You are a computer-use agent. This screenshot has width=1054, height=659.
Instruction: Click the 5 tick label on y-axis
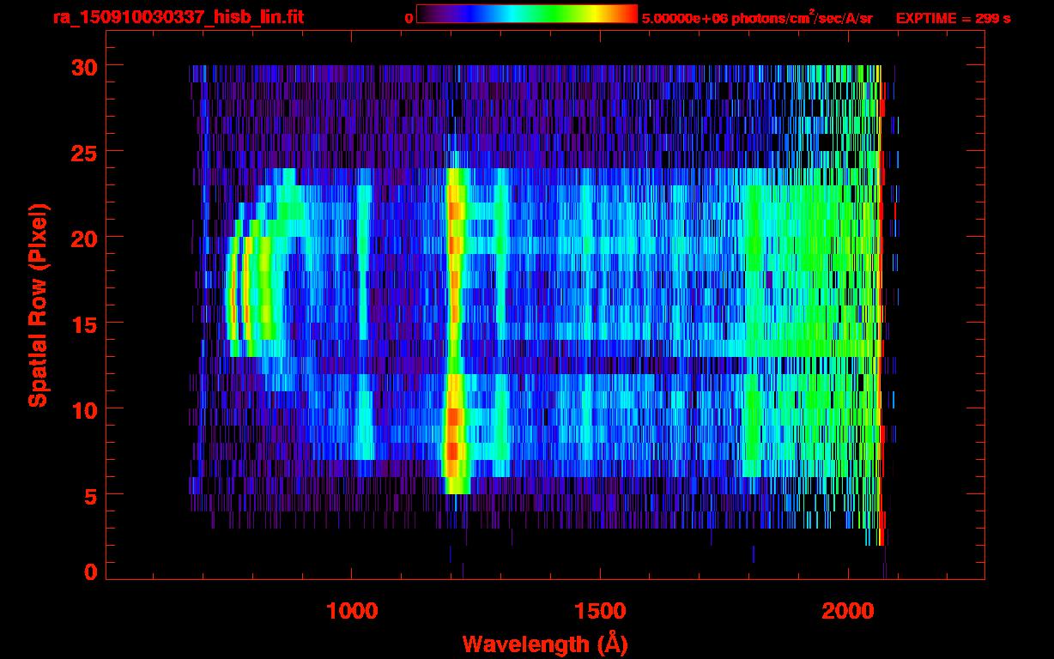click(90, 495)
